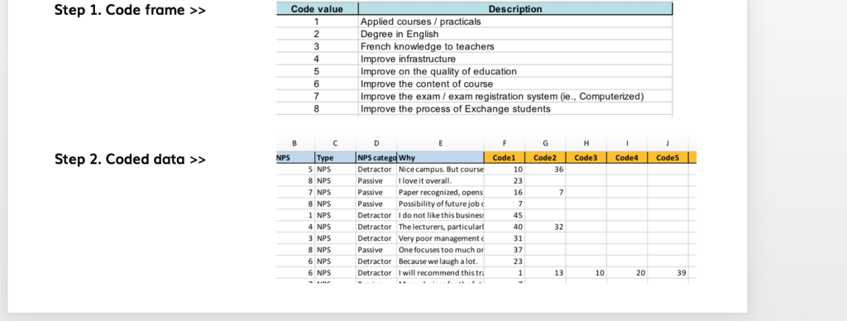Click the Description column header
Image resolution: width=847 pixels, height=321 pixels.
[x=515, y=9]
